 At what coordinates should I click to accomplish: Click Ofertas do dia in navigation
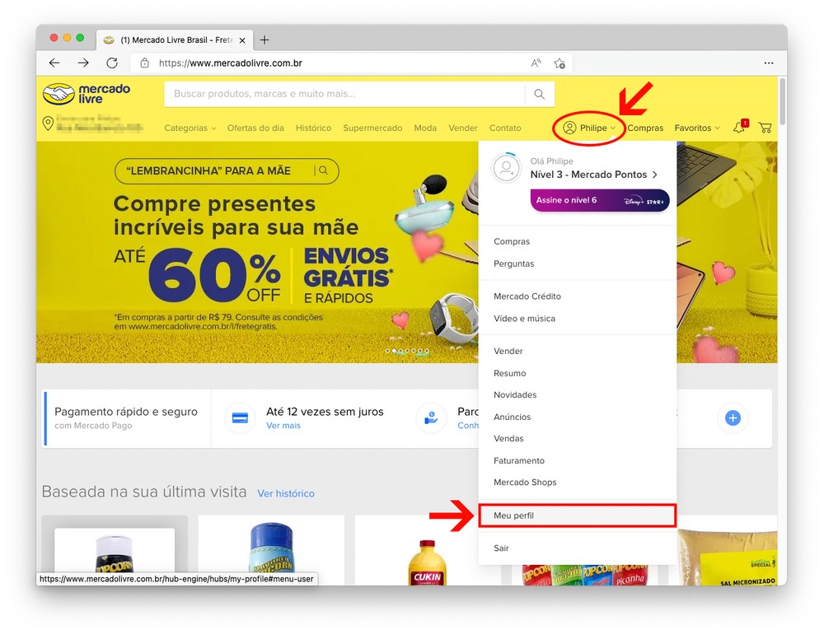[255, 128]
